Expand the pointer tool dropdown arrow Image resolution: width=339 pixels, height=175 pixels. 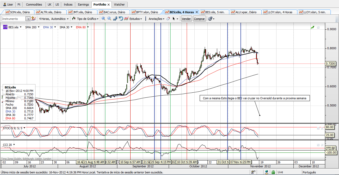[177, 19]
